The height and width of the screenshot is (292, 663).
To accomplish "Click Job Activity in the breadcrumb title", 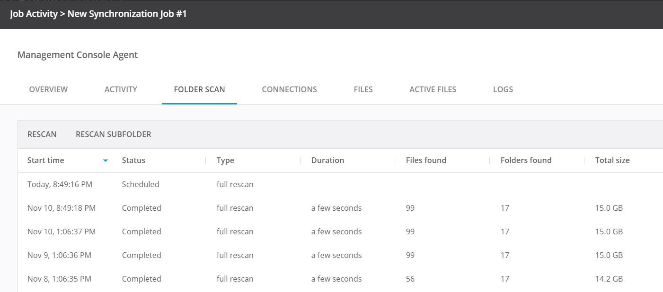I will click(x=33, y=14).
